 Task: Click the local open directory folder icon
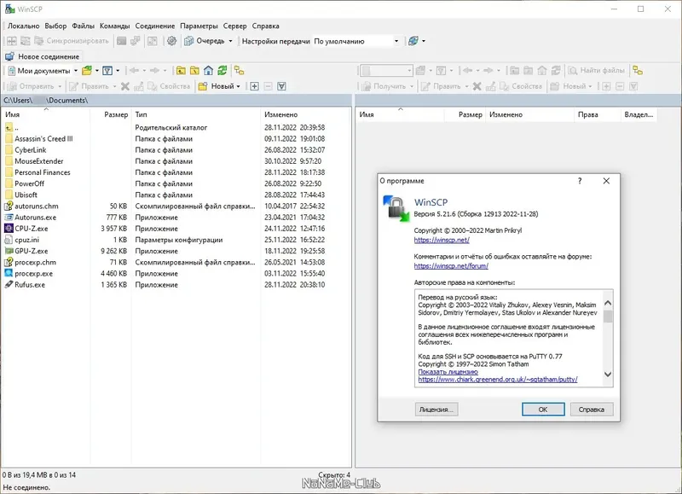pyautogui.click(x=87, y=71)
